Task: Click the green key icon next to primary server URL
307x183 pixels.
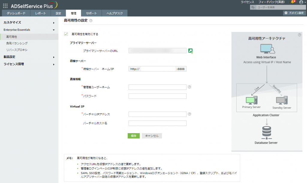Action: 190,50
